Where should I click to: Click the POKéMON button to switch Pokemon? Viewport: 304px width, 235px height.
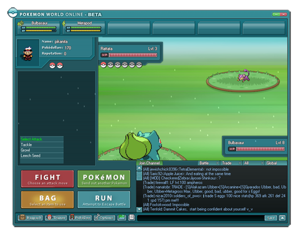pos(104,179)
